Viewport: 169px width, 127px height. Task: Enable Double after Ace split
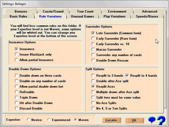pyautogui.click(x=93, y=81)
